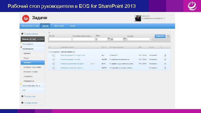Click the Рег.№ input field
This screenshot has width=201, height=113.
(60, 39)
